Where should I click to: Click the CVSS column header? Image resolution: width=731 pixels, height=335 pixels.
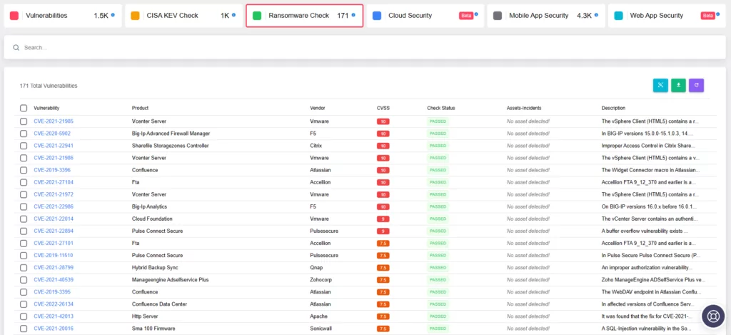click(383, 109)
